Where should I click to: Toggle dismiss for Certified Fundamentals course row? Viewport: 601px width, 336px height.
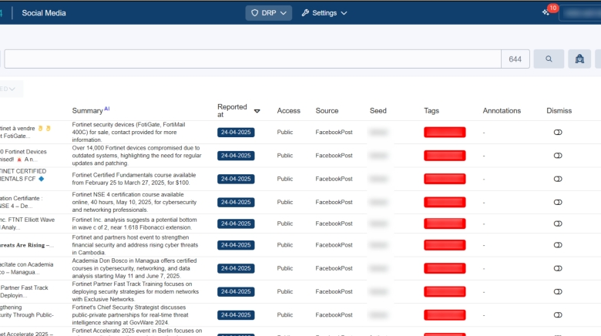(558, 179)
